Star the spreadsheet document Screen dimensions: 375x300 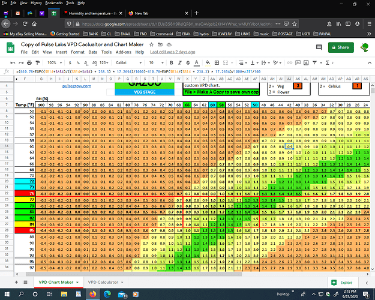point(151,44)
